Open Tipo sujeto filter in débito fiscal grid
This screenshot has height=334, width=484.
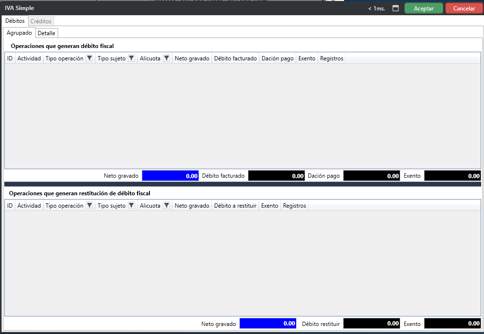click(131, 58)
